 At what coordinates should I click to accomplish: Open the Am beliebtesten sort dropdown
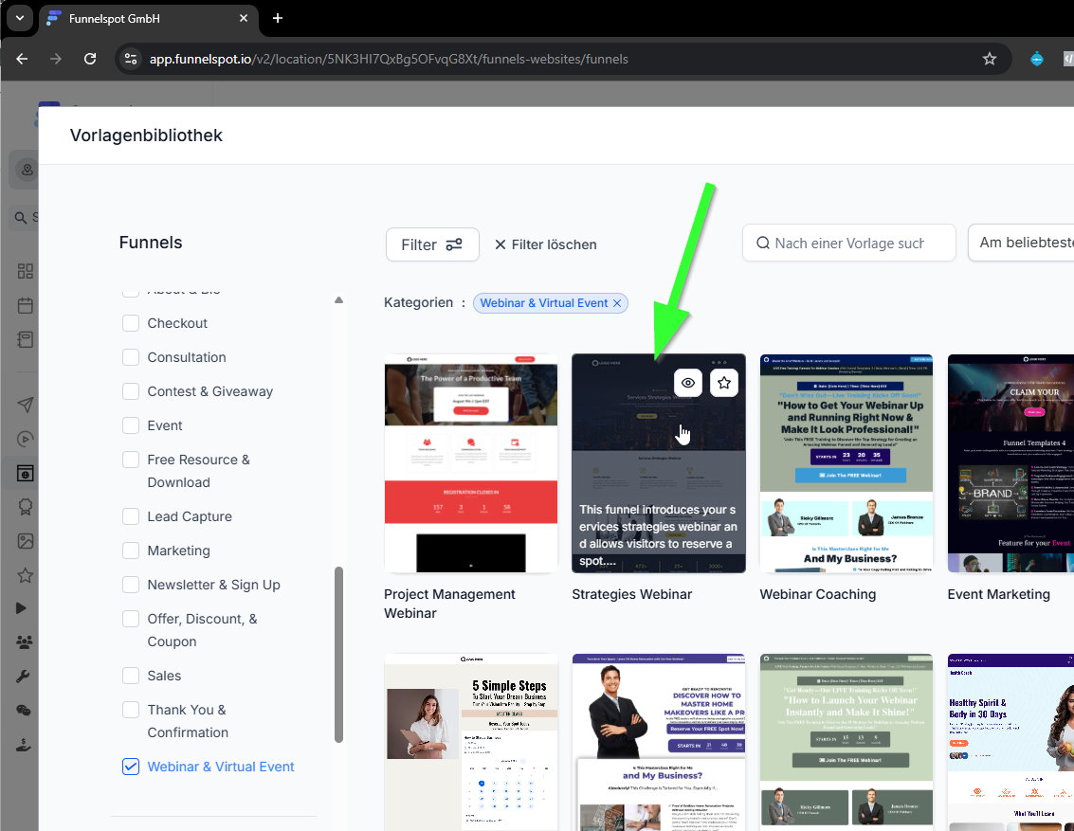click(x=1021, y=243)
